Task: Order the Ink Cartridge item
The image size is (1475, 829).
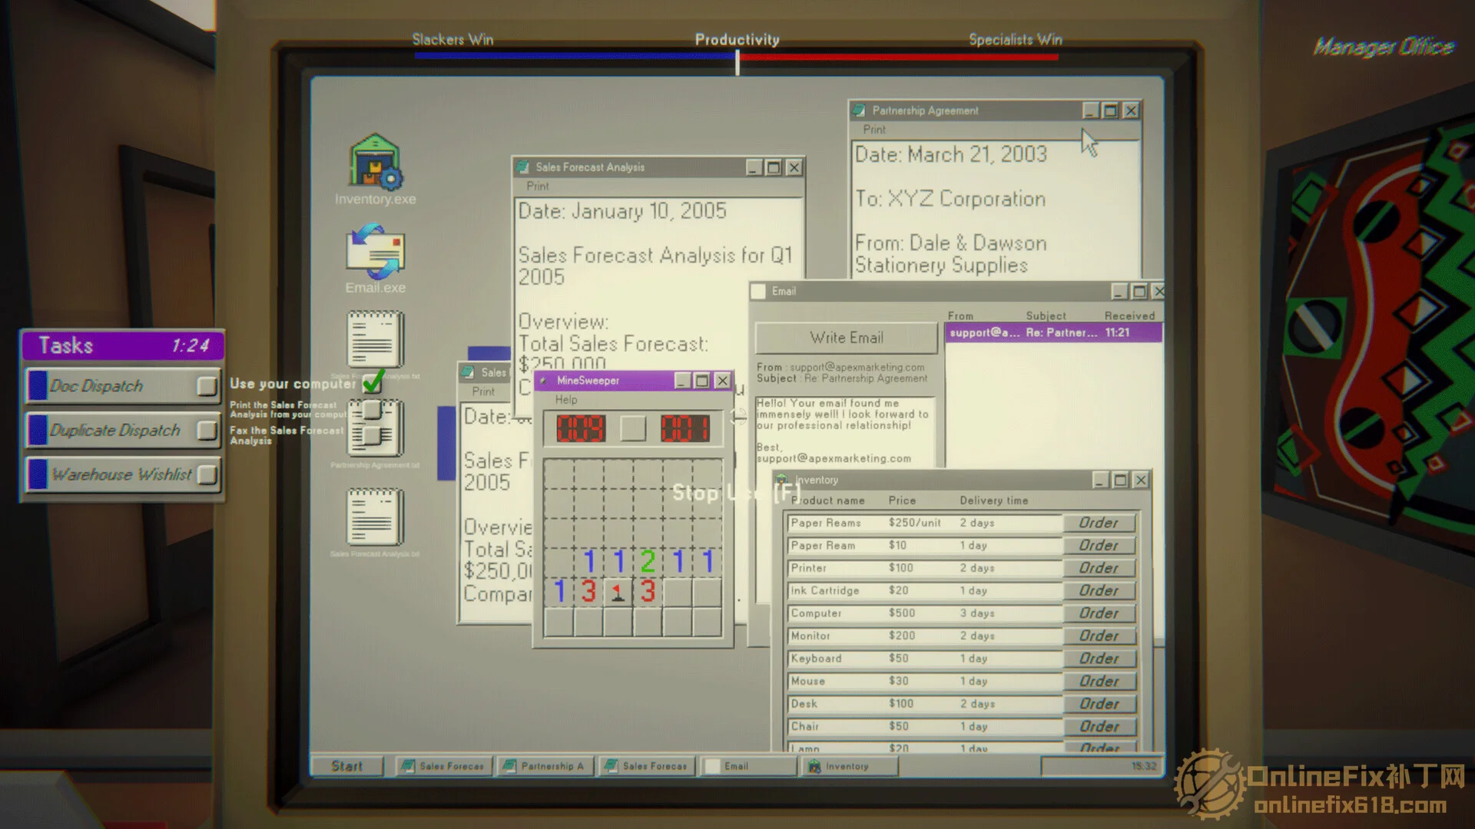Action: (x=1099, y=590)
